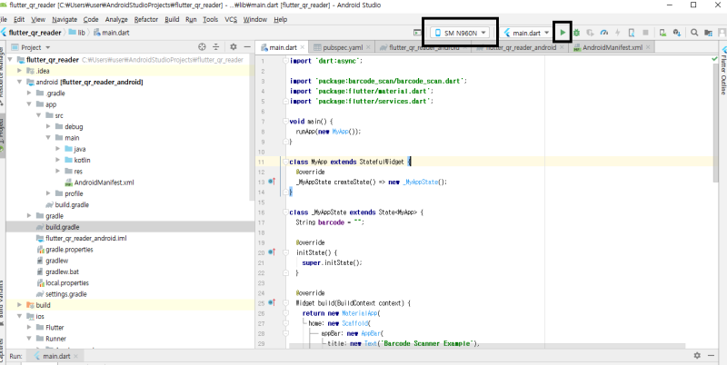Open AVD Manager icon in toolbar

[x=662, y=33]
